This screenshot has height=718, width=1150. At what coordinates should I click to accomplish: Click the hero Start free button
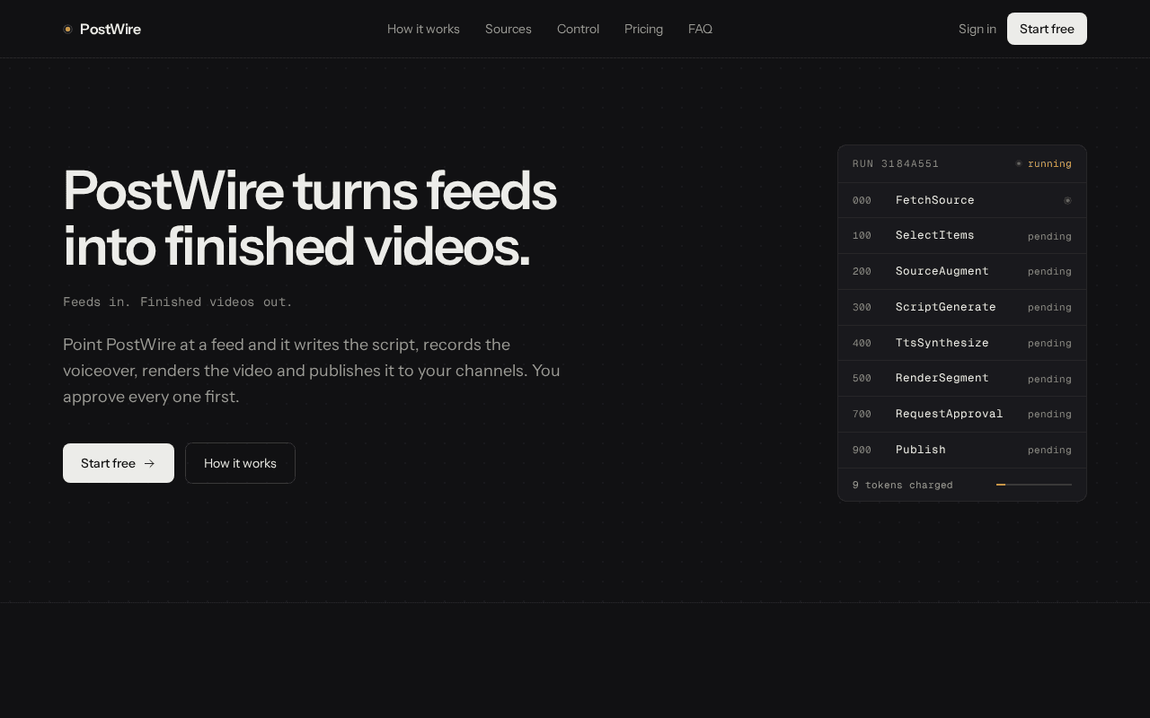point(119,463)
